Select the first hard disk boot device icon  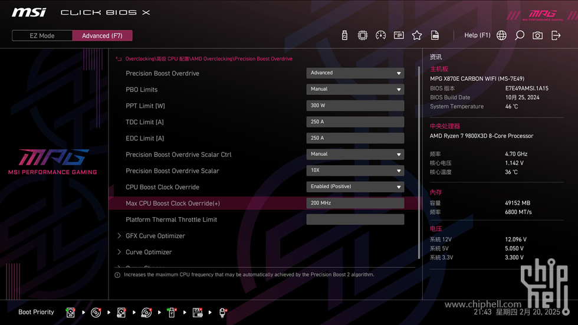[70, 313]
